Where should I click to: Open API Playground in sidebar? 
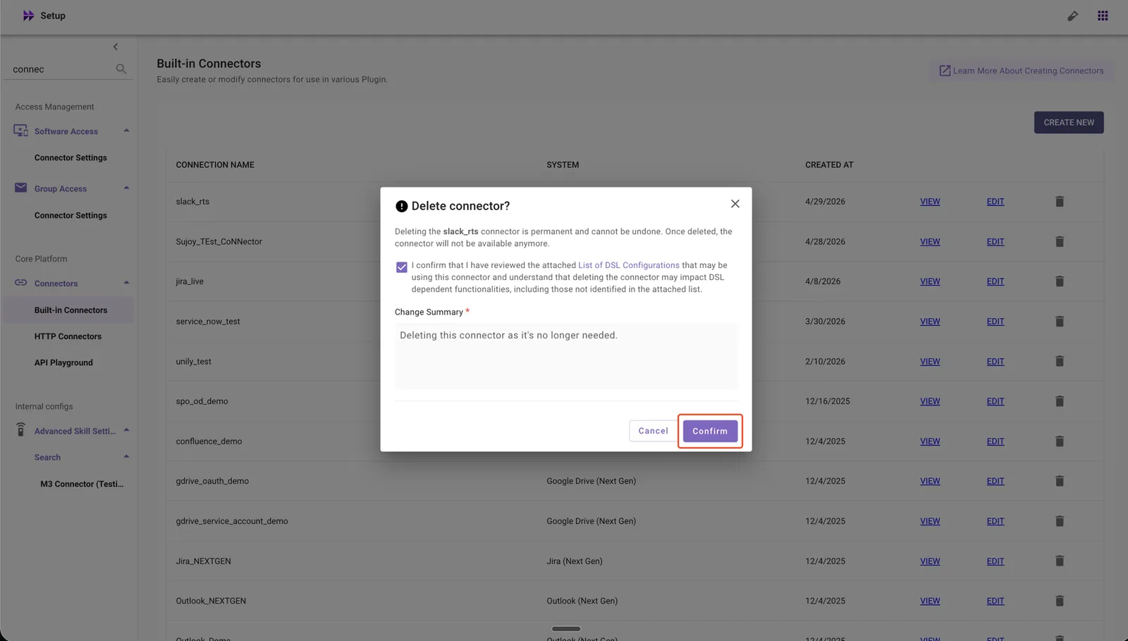[63, 362]
